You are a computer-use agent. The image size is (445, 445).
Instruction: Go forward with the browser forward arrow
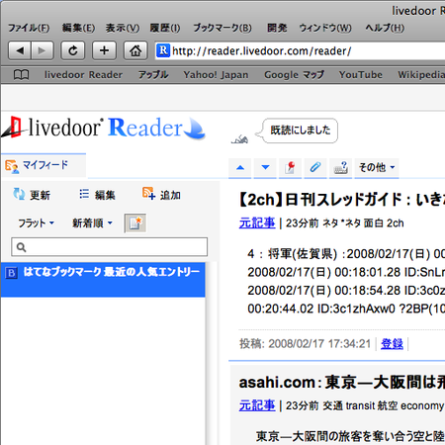coord(43,50)
